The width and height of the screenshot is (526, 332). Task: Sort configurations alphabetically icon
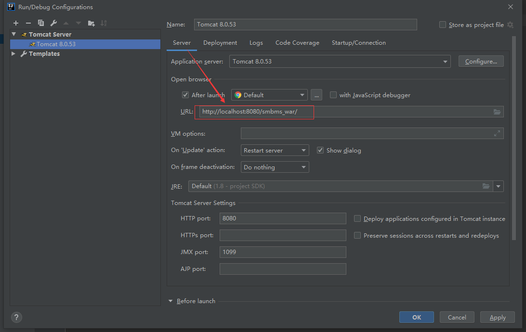(x=104, y=23)
